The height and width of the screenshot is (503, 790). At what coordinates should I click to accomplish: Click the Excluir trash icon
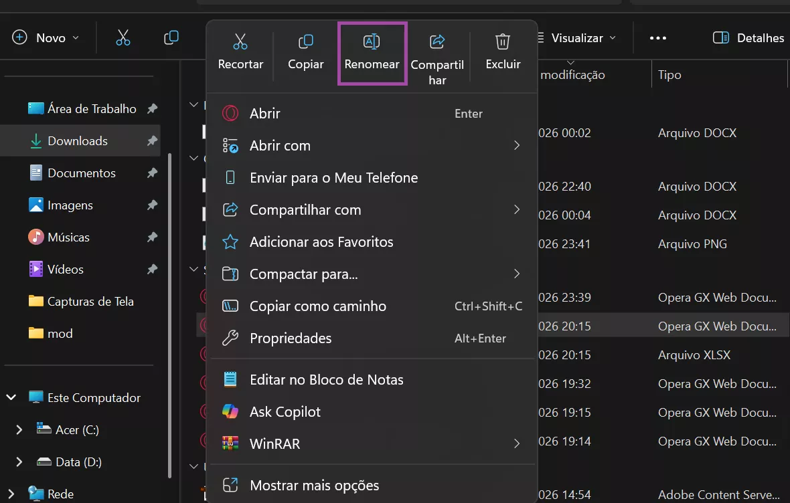(x=502, y=41)
